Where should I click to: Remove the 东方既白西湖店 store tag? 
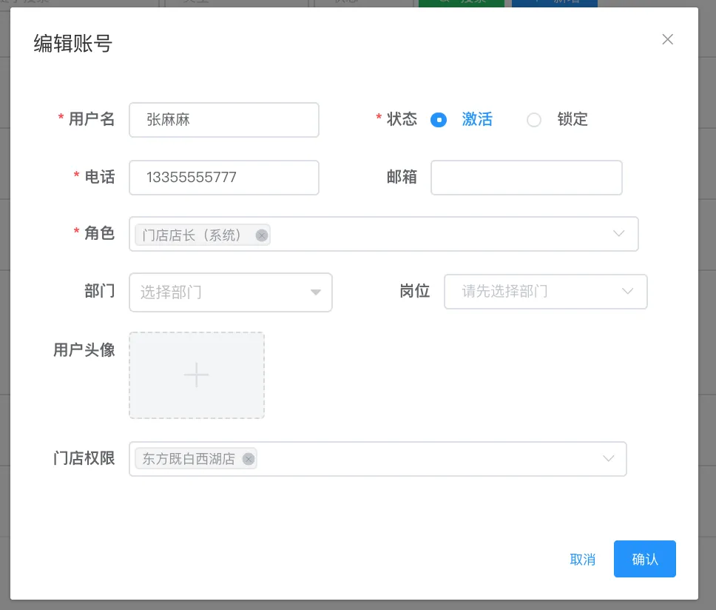tap(249, 459)
